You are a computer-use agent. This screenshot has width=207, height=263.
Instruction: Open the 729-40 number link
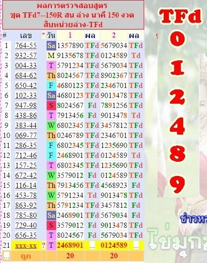click(26, 225)
